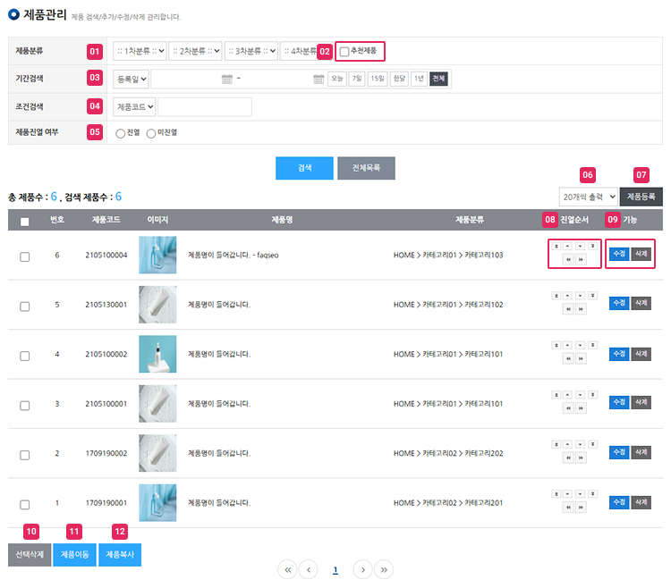Open the 등록일 date type dropdown
Screen dimensions: 671x588
[131, 79]
